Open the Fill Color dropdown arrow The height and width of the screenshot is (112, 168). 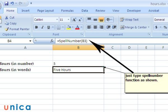[73, 27]
